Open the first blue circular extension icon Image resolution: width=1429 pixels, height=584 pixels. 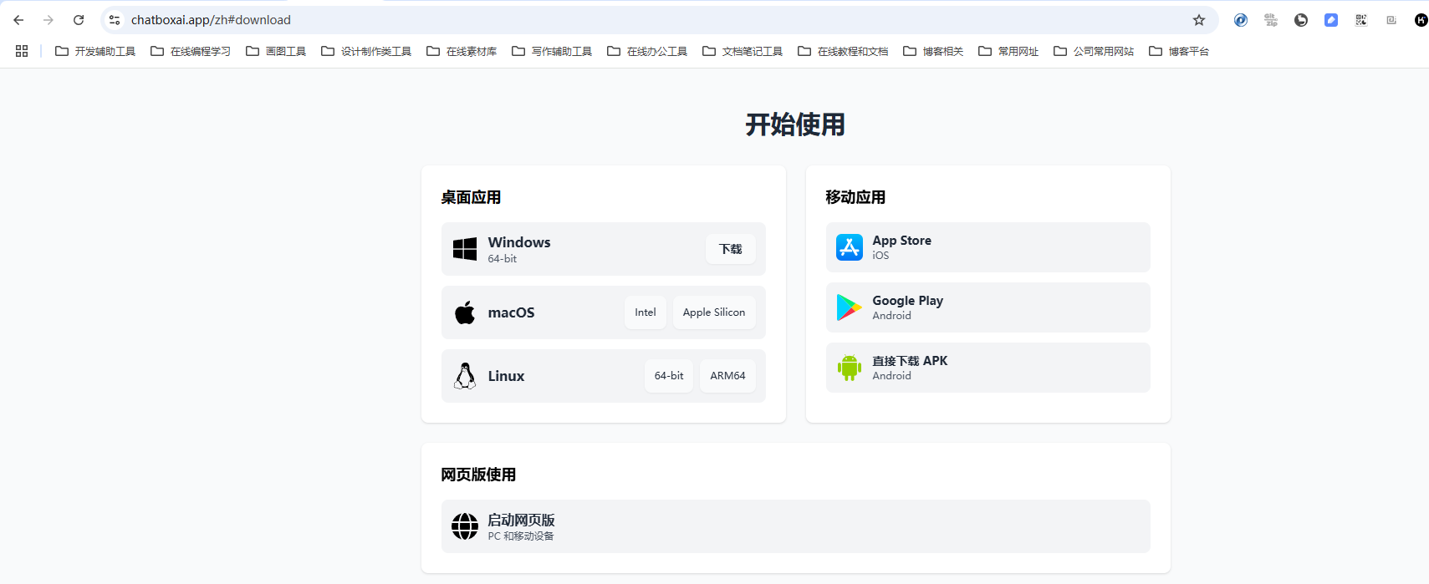point(1241,20)
